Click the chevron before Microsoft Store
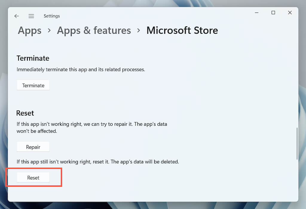Screen dimensions: 306x209 pyautogui.click(x=139, y=30)
